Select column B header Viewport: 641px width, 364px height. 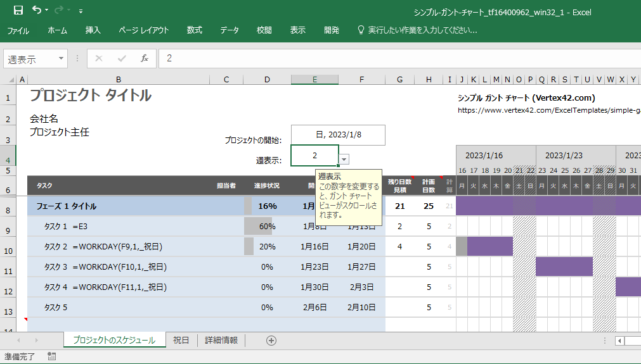(118, 80)
